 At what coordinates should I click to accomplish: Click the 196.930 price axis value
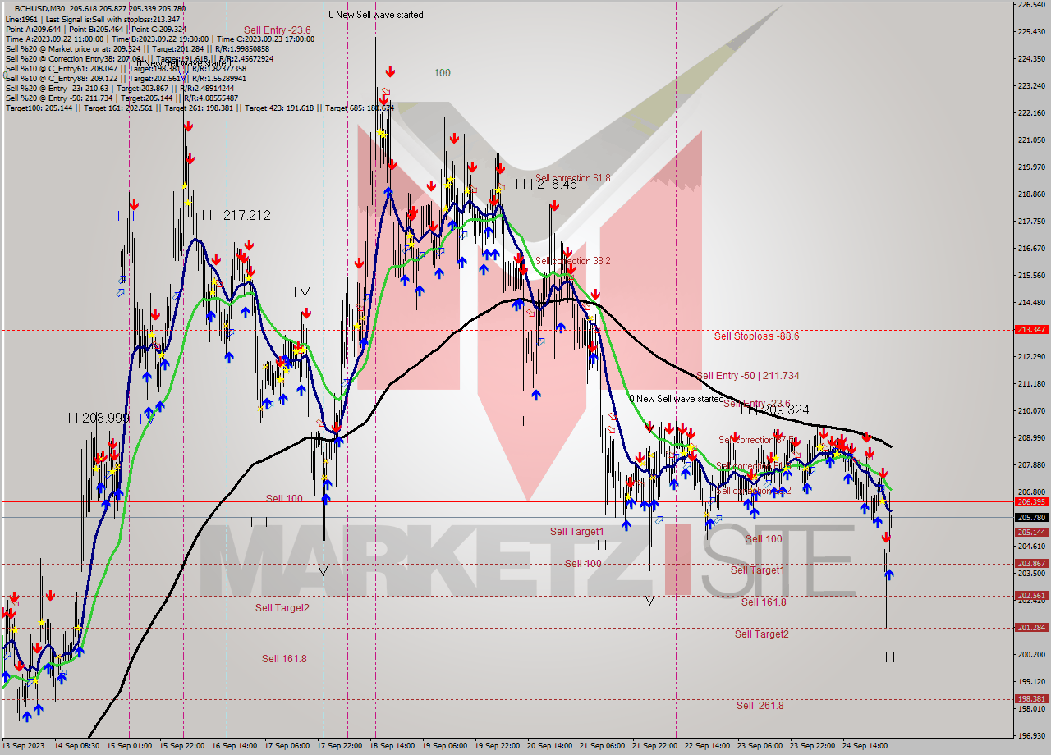1031,735
